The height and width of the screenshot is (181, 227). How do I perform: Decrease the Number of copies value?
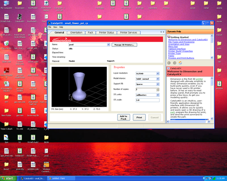pos(157,90)
